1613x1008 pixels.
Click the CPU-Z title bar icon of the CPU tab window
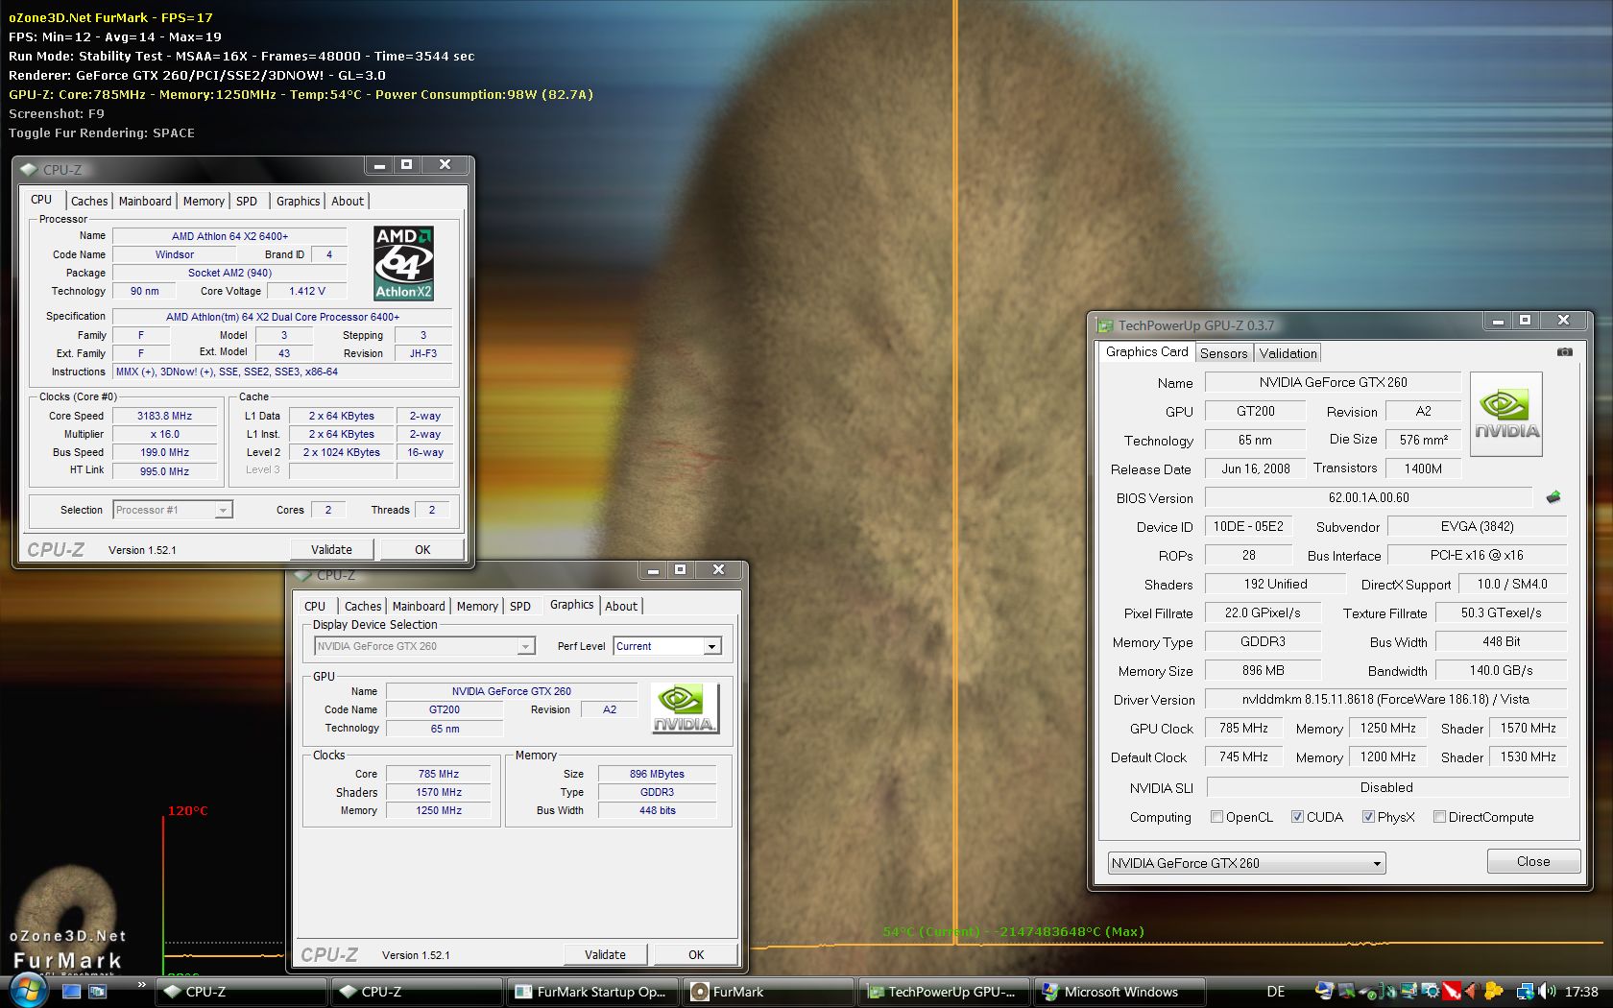[x=29, y=170]
